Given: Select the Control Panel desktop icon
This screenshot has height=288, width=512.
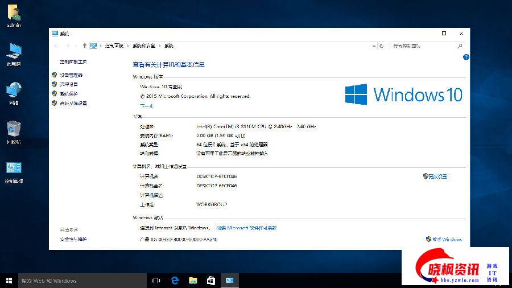Looking at the screenshot, I should coord(14,170).
